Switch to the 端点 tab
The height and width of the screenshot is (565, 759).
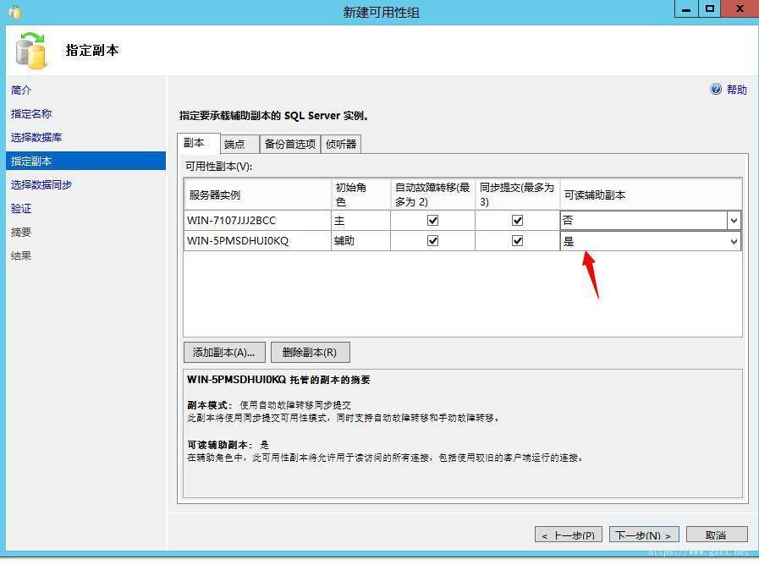tap(239, 144)
